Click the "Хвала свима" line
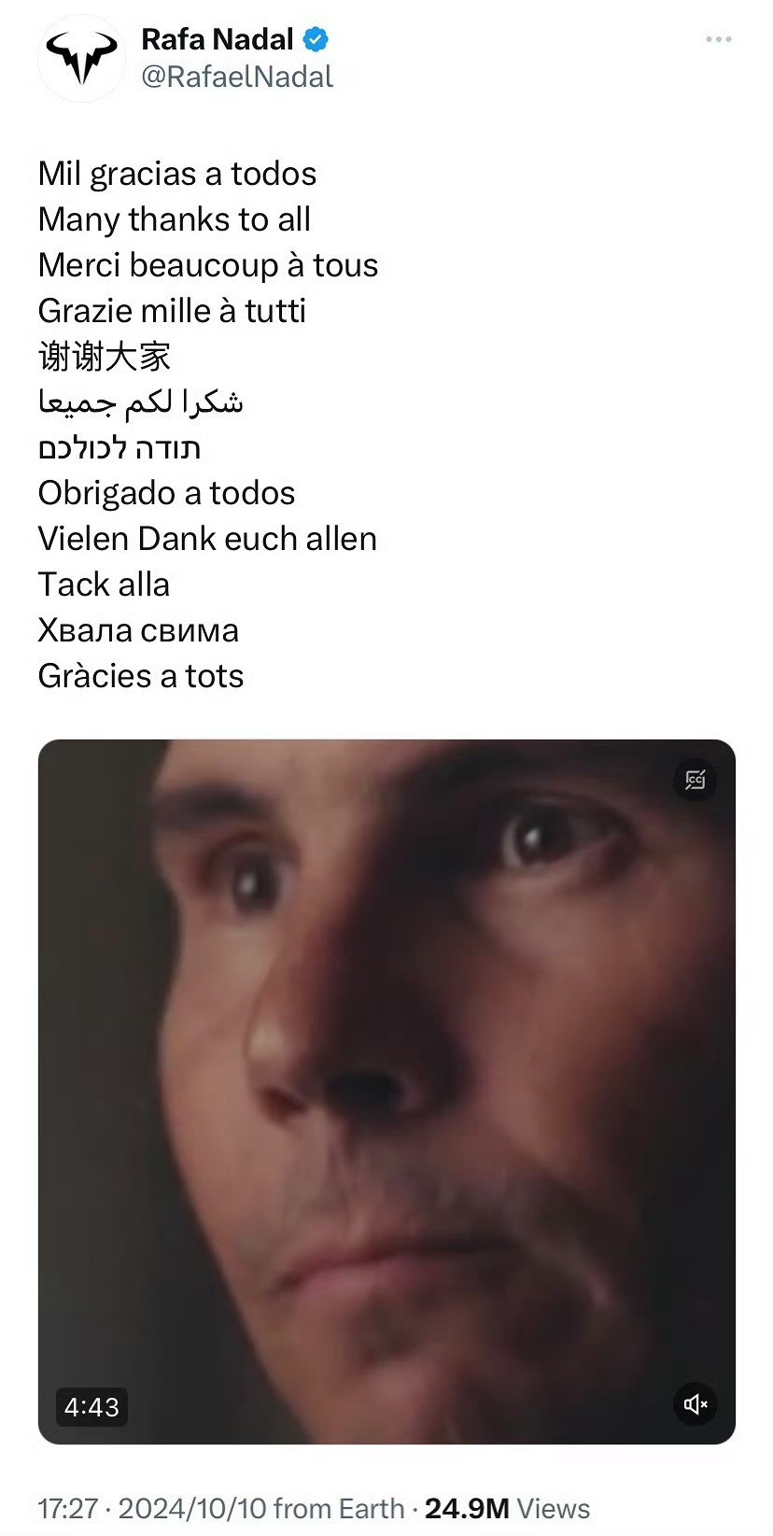773x1536 pixels. point(138,630)
